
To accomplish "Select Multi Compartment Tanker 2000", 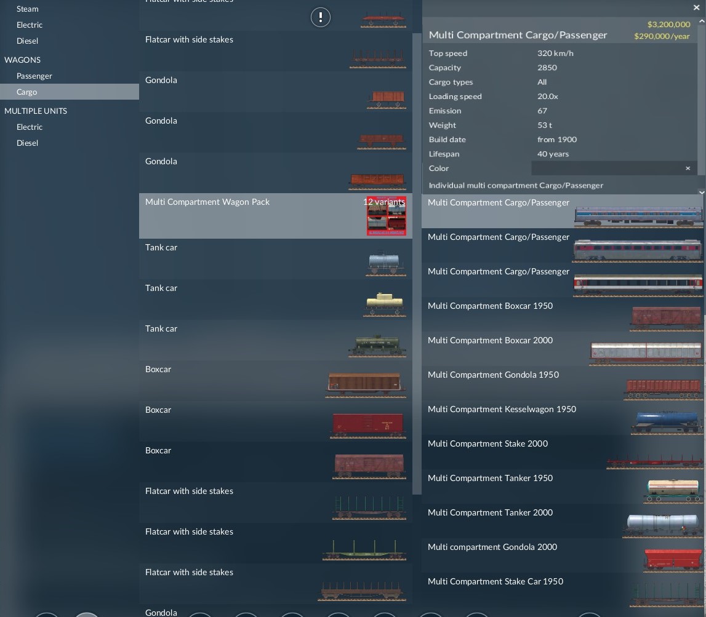I will click(563, 521).
